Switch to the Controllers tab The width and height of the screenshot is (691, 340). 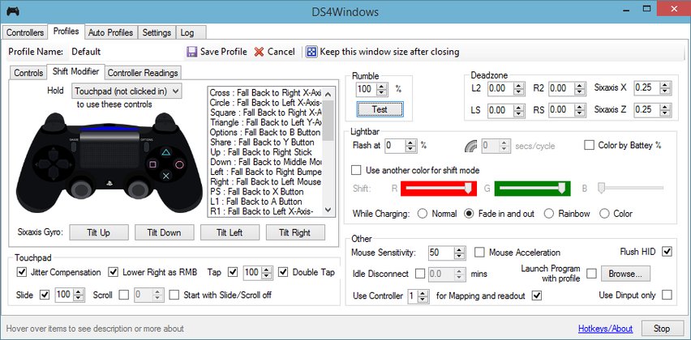point(25,33)
